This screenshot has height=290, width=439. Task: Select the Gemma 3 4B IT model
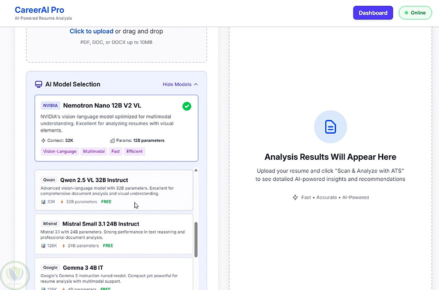coord(114,274)
